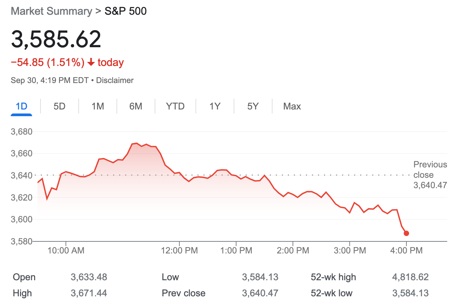Image resolution: width=468 pixels, height=304 pixels.
Task: Click the red endpoint dot on the chart
Action: (406, 233)
